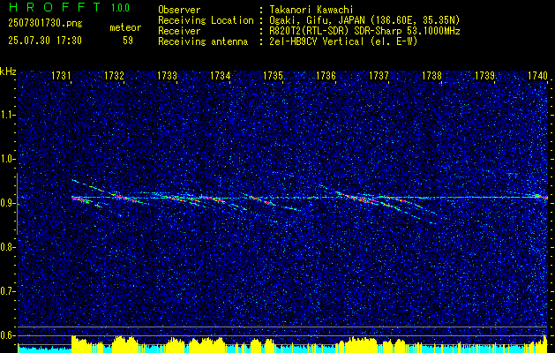Click the location Ogaki, Gifu, JAPAN text
Screen dimensions: 555x353
pos(364,20)
